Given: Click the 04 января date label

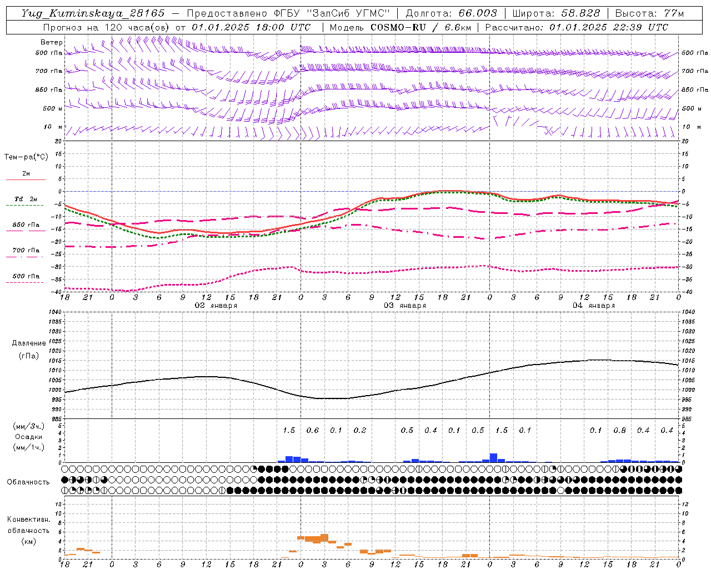Looking at the screenshot, I should click(x=594, y=306).
